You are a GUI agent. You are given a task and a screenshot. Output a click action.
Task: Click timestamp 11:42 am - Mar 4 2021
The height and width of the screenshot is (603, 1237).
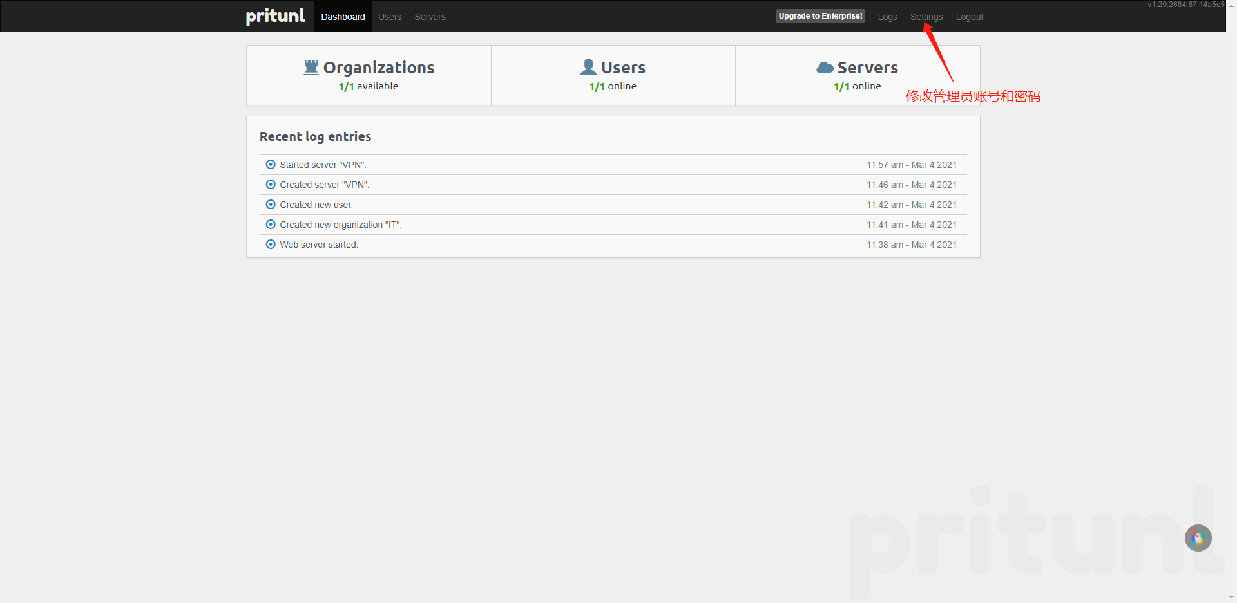pyautogui.click(x=912, y=205)
